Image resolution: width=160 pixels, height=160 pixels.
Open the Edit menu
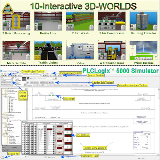pos(5,73)
